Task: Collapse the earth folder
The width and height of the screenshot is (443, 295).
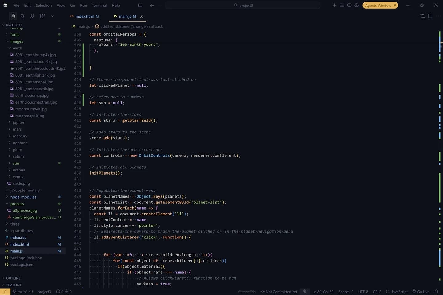Action: click(17, 48)
